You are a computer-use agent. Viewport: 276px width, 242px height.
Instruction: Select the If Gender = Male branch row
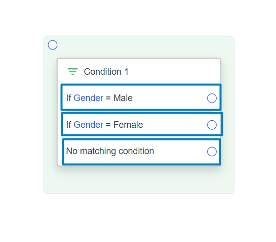141,98
